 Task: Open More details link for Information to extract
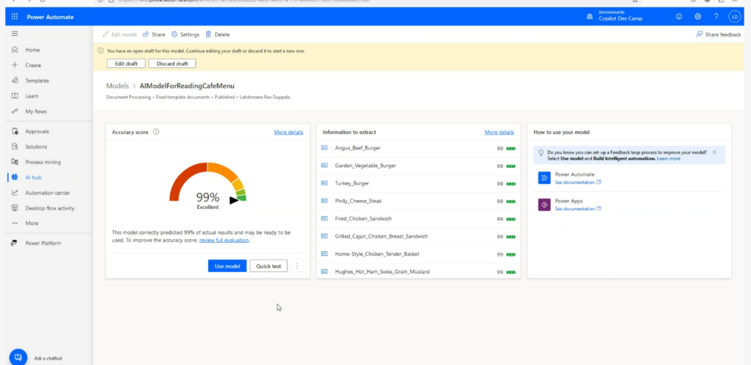coord(499,132)
